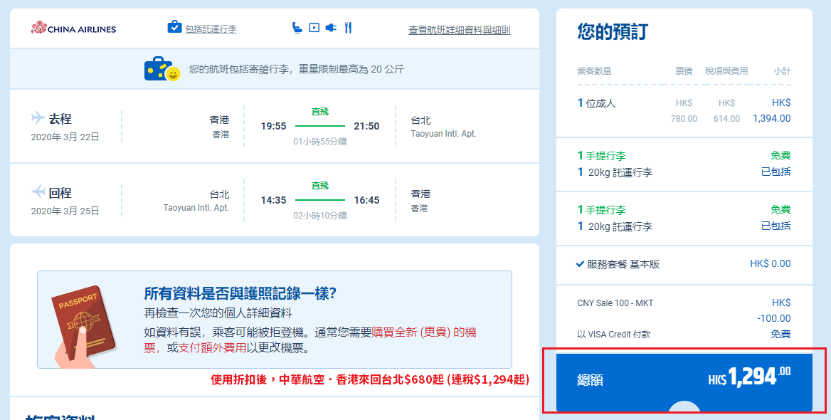Click the CNY Sale 100 - MKT discount
Viewport: 831px width, 420px height.
[x=615, y=303]
